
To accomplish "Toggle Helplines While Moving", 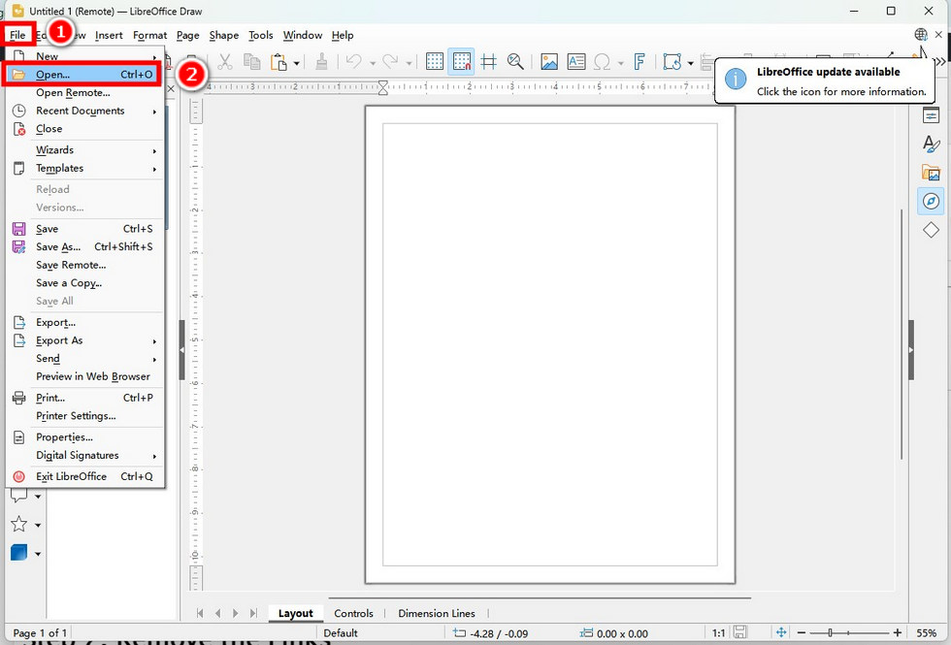I will point(488,62).
